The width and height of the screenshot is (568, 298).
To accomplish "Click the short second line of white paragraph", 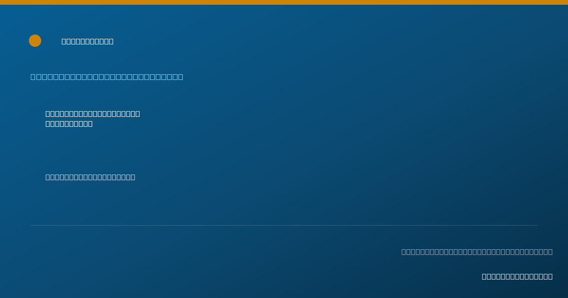I will click(x=69, y=123).
